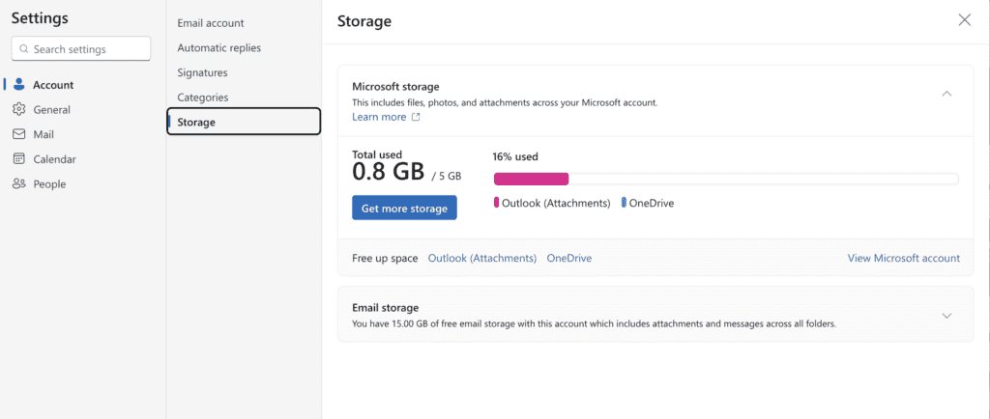Open Signatures settings
Image resolution: width=990 pixels, height=419 pixels.
tap(202, 72)
